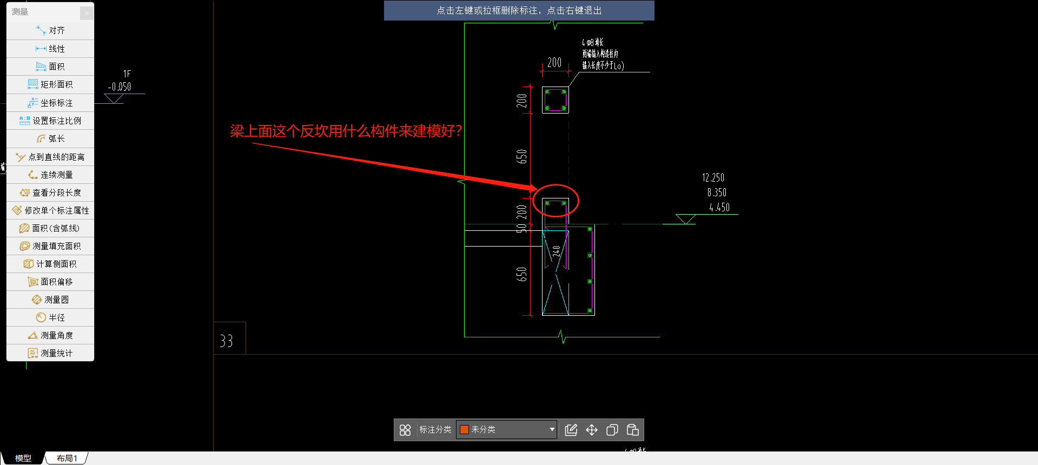This screenshot has width=1038, height=465.
Task: Select 面积(含弧线) area with arcs tool
Action: click(x=50, y=228)
